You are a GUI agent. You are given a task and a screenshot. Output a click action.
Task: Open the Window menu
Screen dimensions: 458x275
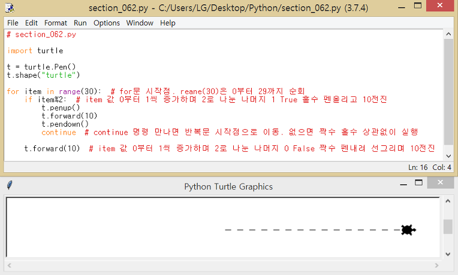tap(140, 23)
